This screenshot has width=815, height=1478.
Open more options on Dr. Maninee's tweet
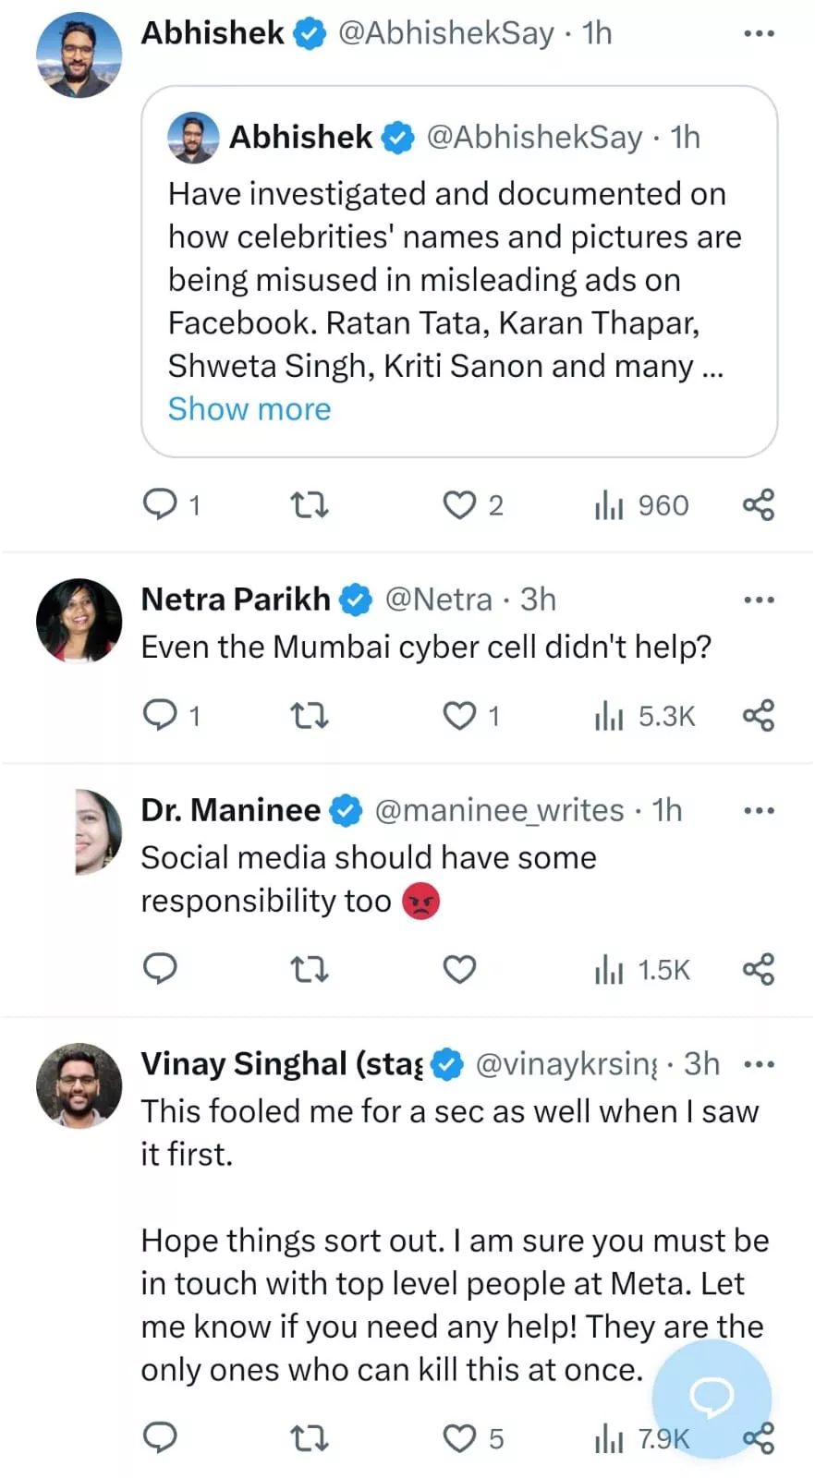pos(759,810)
